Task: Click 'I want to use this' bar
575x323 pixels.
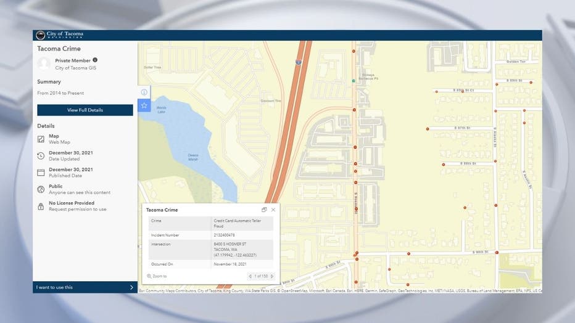Action: (85, 287)
